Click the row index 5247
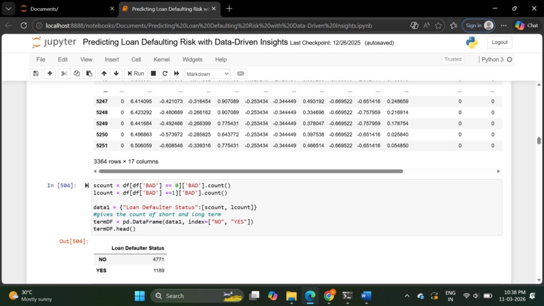The height and width of the screenshot is (306, 544). click(102, 101)
